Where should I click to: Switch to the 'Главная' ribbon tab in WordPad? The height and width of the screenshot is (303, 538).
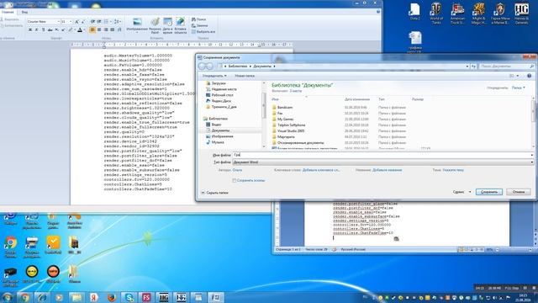(8, 12)
